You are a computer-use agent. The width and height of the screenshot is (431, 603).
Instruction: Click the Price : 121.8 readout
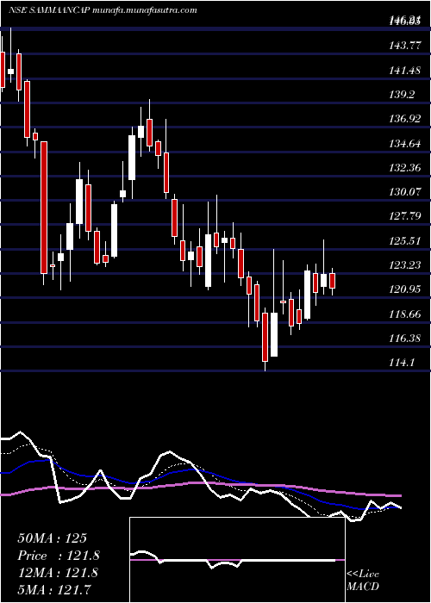tap(59, 556)
